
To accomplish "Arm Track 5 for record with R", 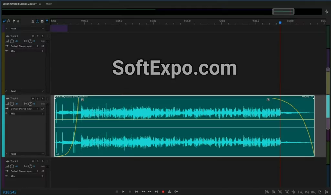I will click(42, 161).
